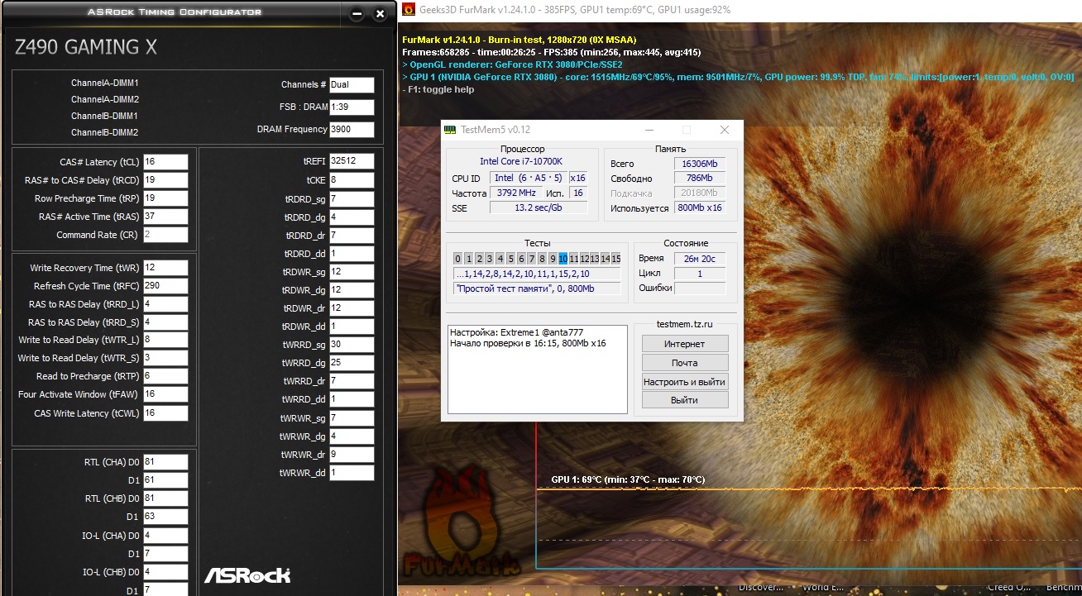Click the tWRWR_dd value field
1082x596 pixels.
point(352,473)
